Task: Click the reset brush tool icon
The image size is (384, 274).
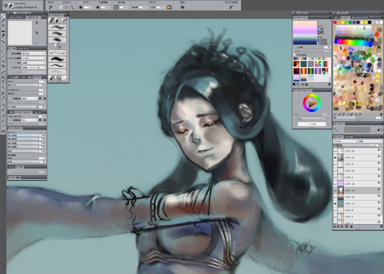Action: [x=51, y=7]
